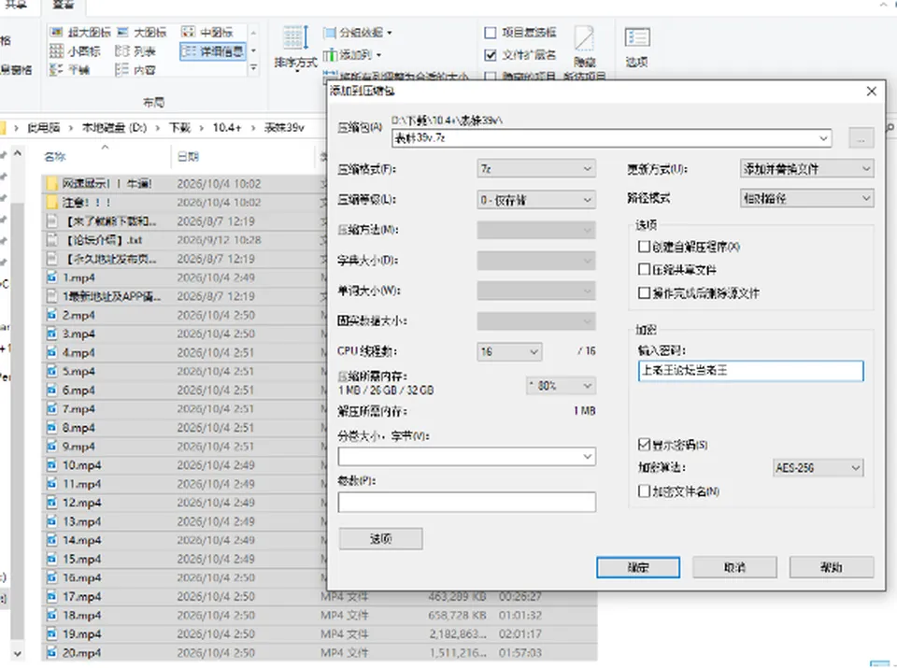The image size is (897, 668).
Task: Click the 选项 button below the 参数 field
Action: 380,539
